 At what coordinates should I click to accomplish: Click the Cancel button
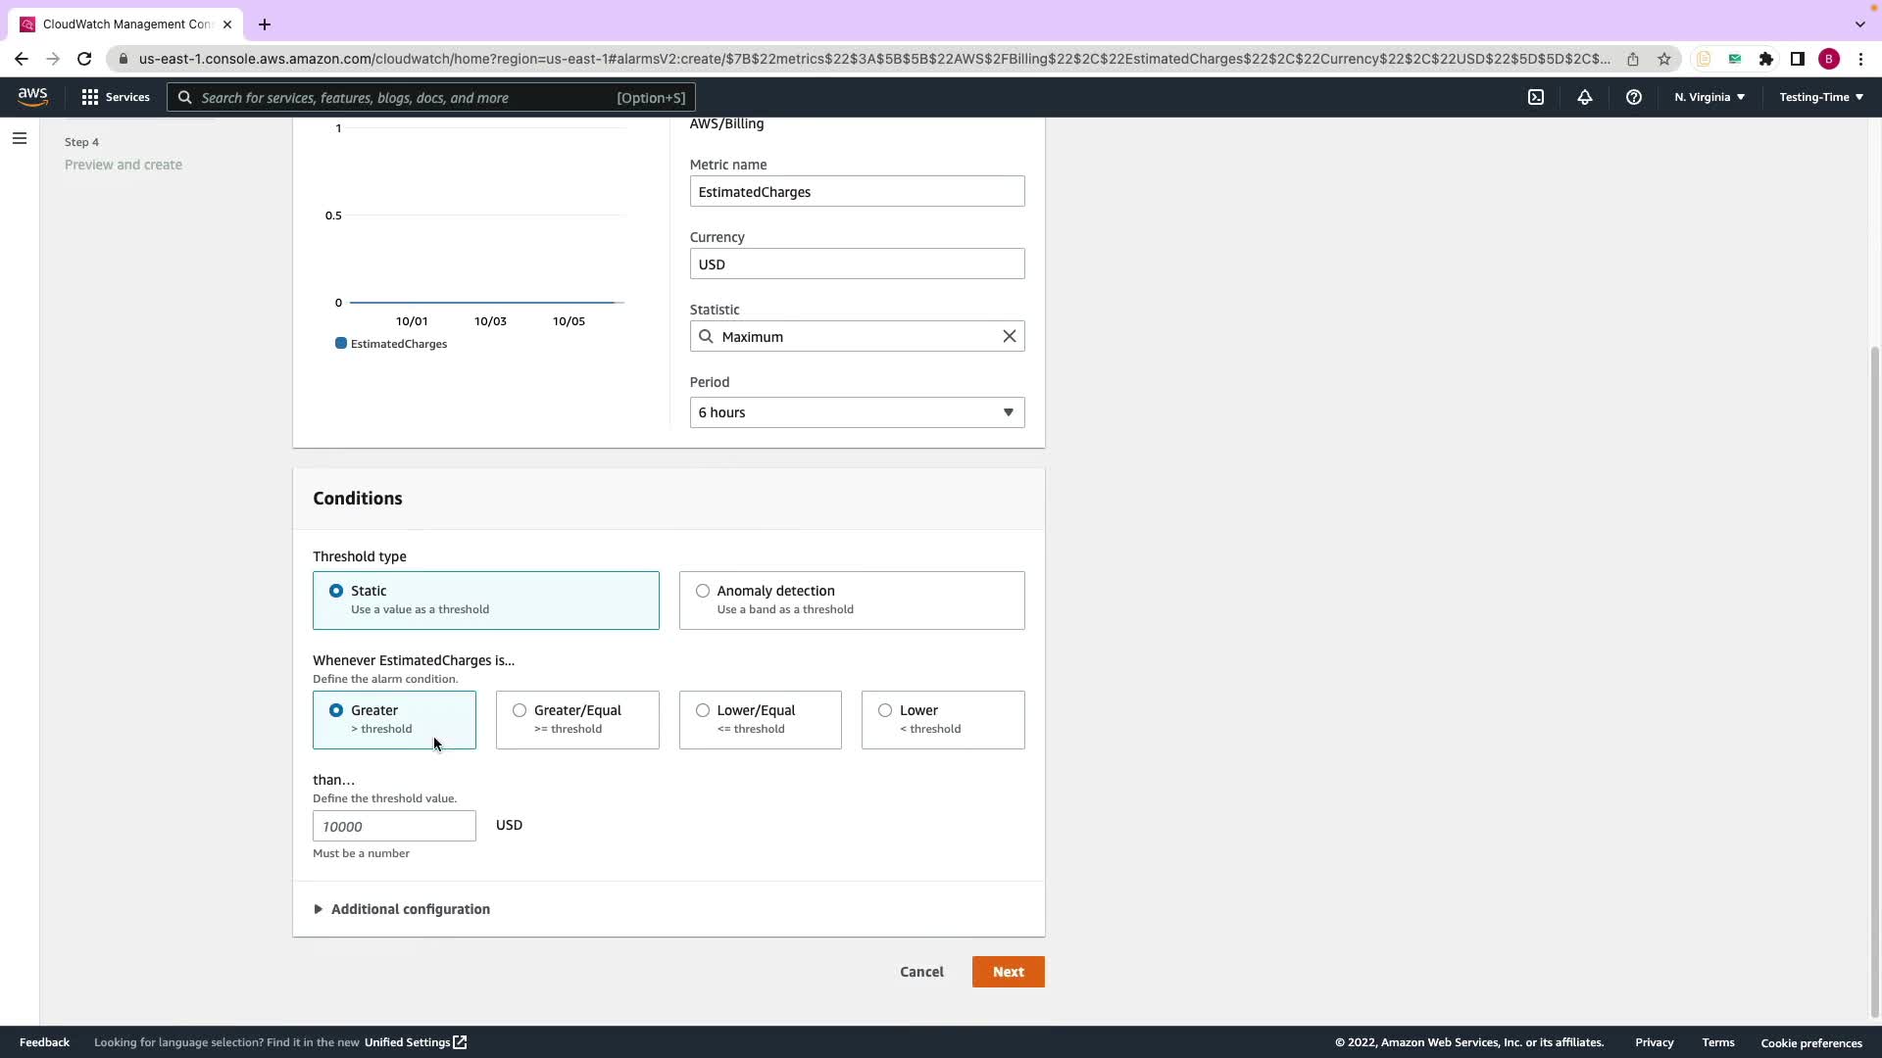921,972
